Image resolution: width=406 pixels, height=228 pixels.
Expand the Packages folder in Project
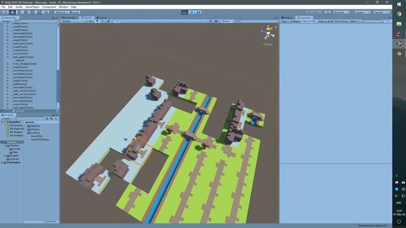2,162
